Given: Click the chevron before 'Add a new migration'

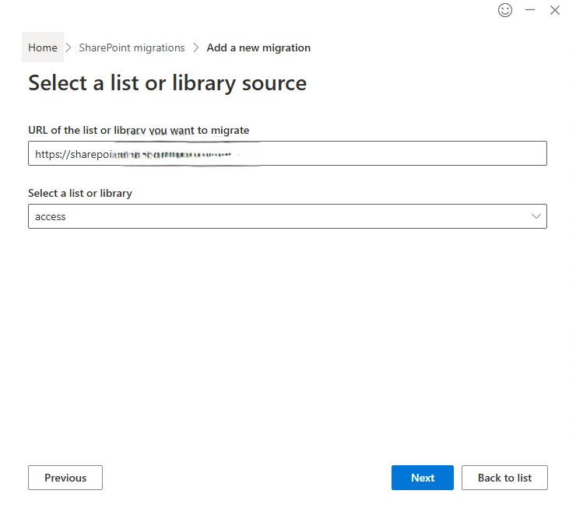Looking at the screenshot, I should tap(196, 47).
